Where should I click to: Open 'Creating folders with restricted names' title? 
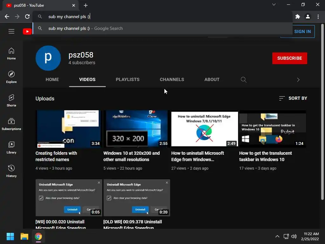56,156
